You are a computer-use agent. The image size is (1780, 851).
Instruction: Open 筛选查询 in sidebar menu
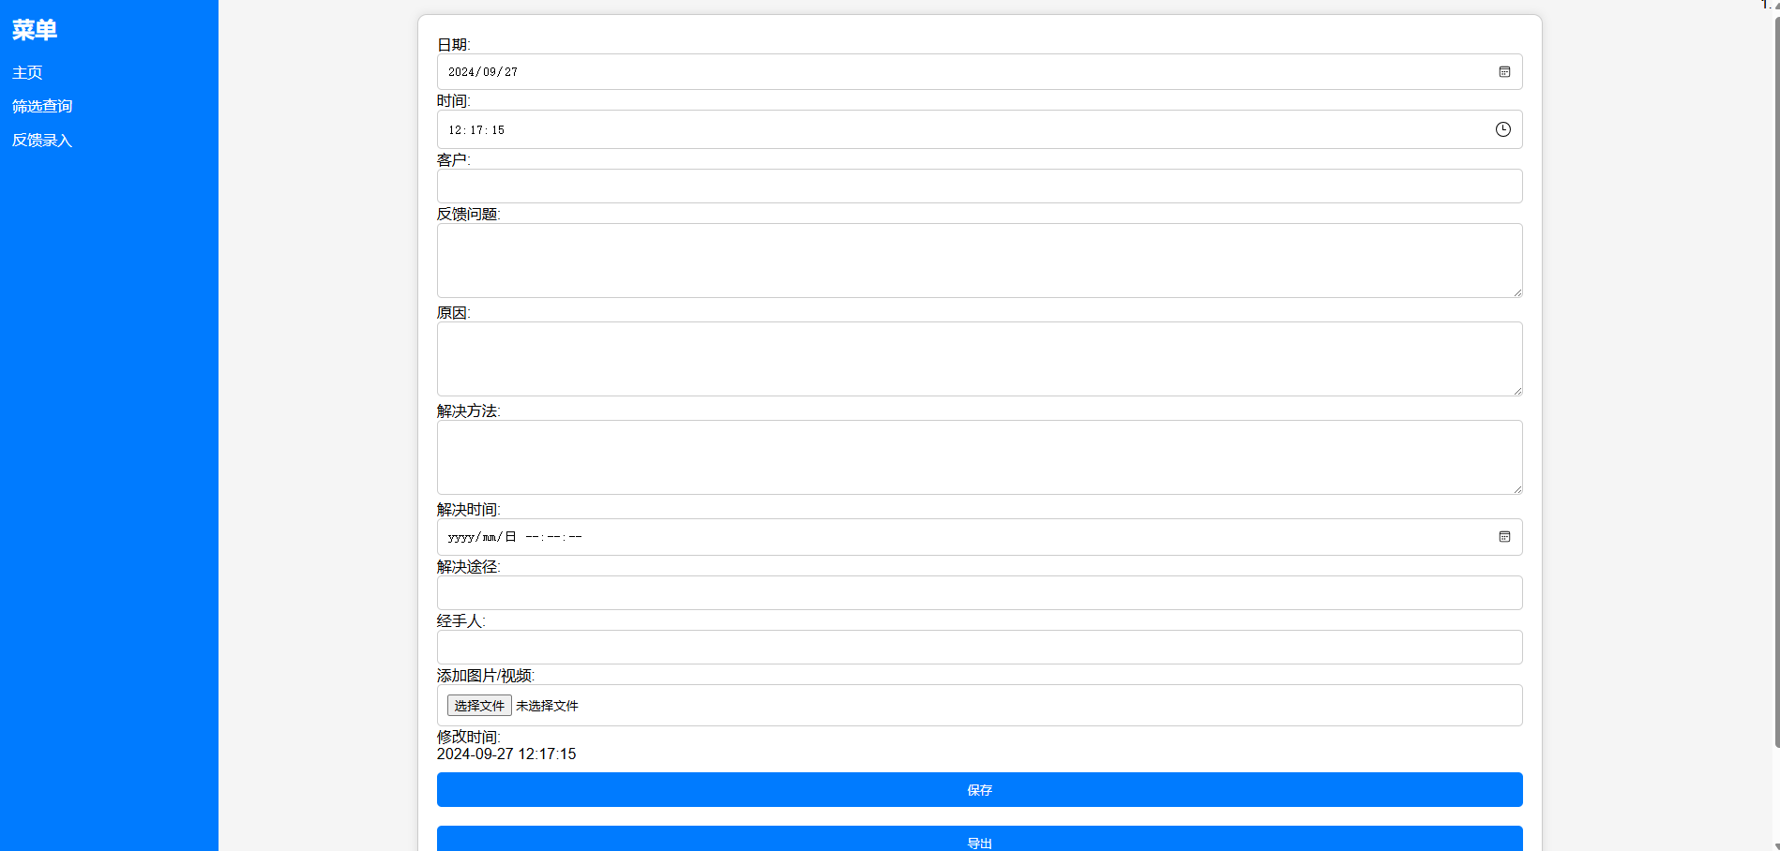42,106
